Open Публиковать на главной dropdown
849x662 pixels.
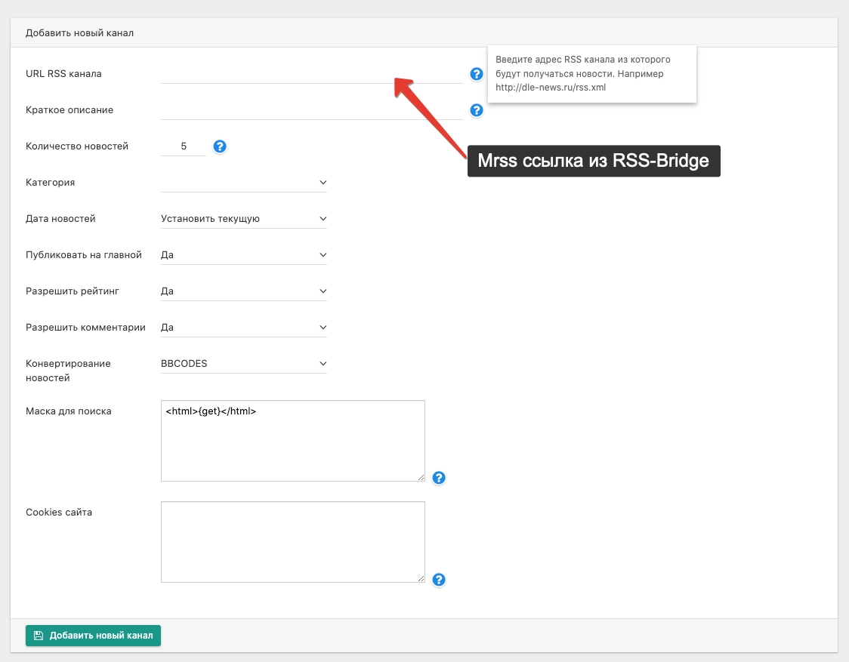click(x=243, y=255)
